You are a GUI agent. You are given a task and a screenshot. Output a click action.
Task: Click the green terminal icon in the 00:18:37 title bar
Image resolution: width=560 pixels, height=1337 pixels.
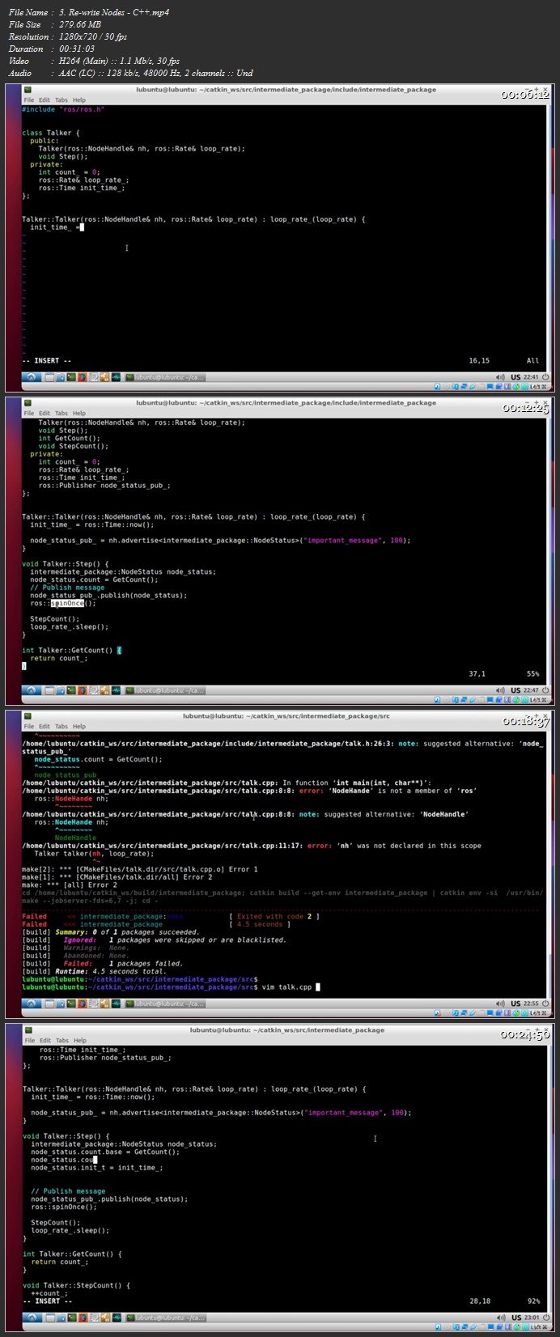pos(28,715)
